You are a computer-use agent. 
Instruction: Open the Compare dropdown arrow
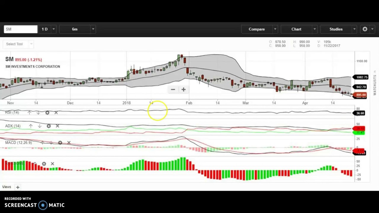coord(275,29)
